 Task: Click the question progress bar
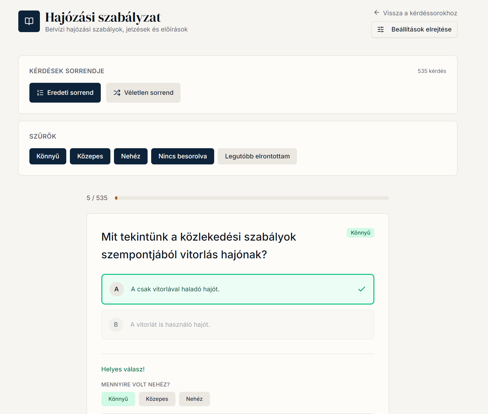[x=252, y=198]
